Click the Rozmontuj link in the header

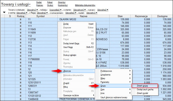click(63, 5)
